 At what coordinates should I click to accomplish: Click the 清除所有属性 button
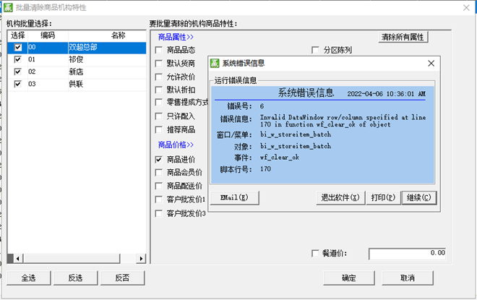[x=403, y=37]
